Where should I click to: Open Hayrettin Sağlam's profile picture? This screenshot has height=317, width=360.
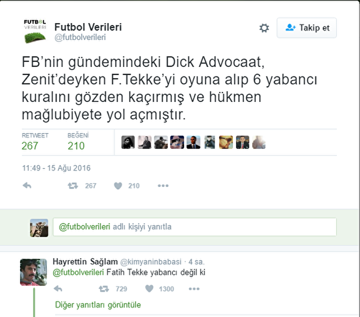tap(33, 272)
